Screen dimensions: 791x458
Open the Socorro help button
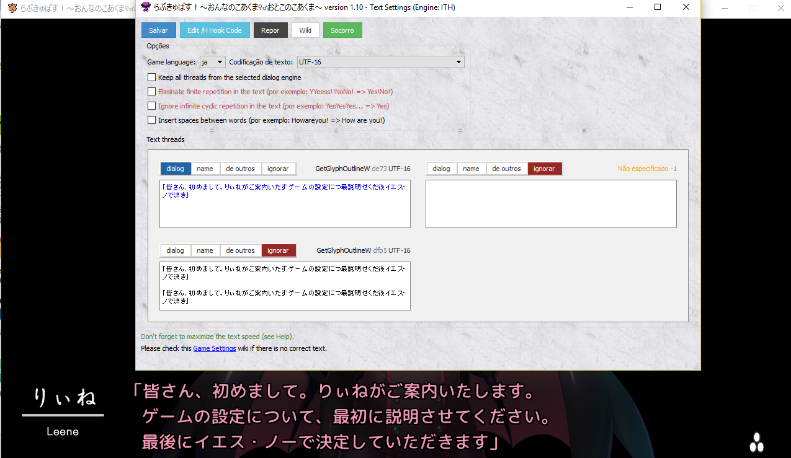tap(342, 30)
